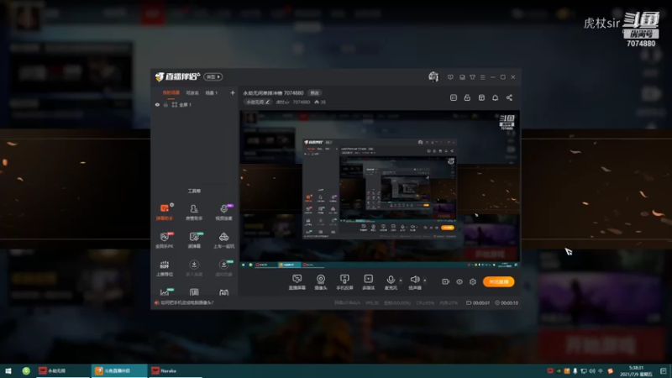672x378 pixels.
Task: Click the streamer avatar in title bar
Action: (x=433, y=76)
